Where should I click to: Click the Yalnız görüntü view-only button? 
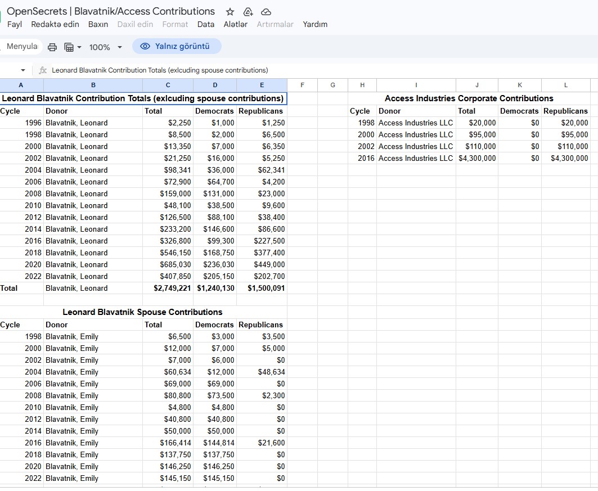tap(177, 46)
